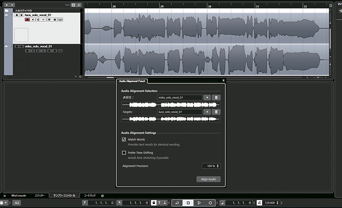Adjust Alignment Precision 100 % stepper
This screenshot has width=342, height=208.
(x=218, y=166)
